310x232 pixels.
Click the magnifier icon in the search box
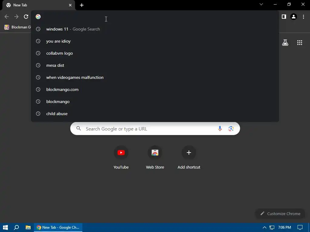coord(79,129)
